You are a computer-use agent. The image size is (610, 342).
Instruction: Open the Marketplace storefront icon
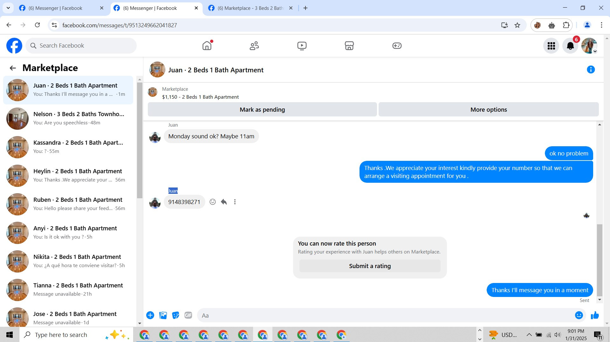point(349,46)
